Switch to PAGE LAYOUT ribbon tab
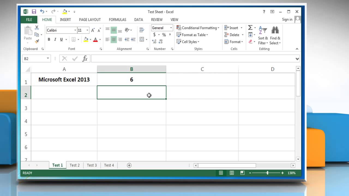Image resolution: width=349 pixels, height=196 pixels. tap(90, 20)
